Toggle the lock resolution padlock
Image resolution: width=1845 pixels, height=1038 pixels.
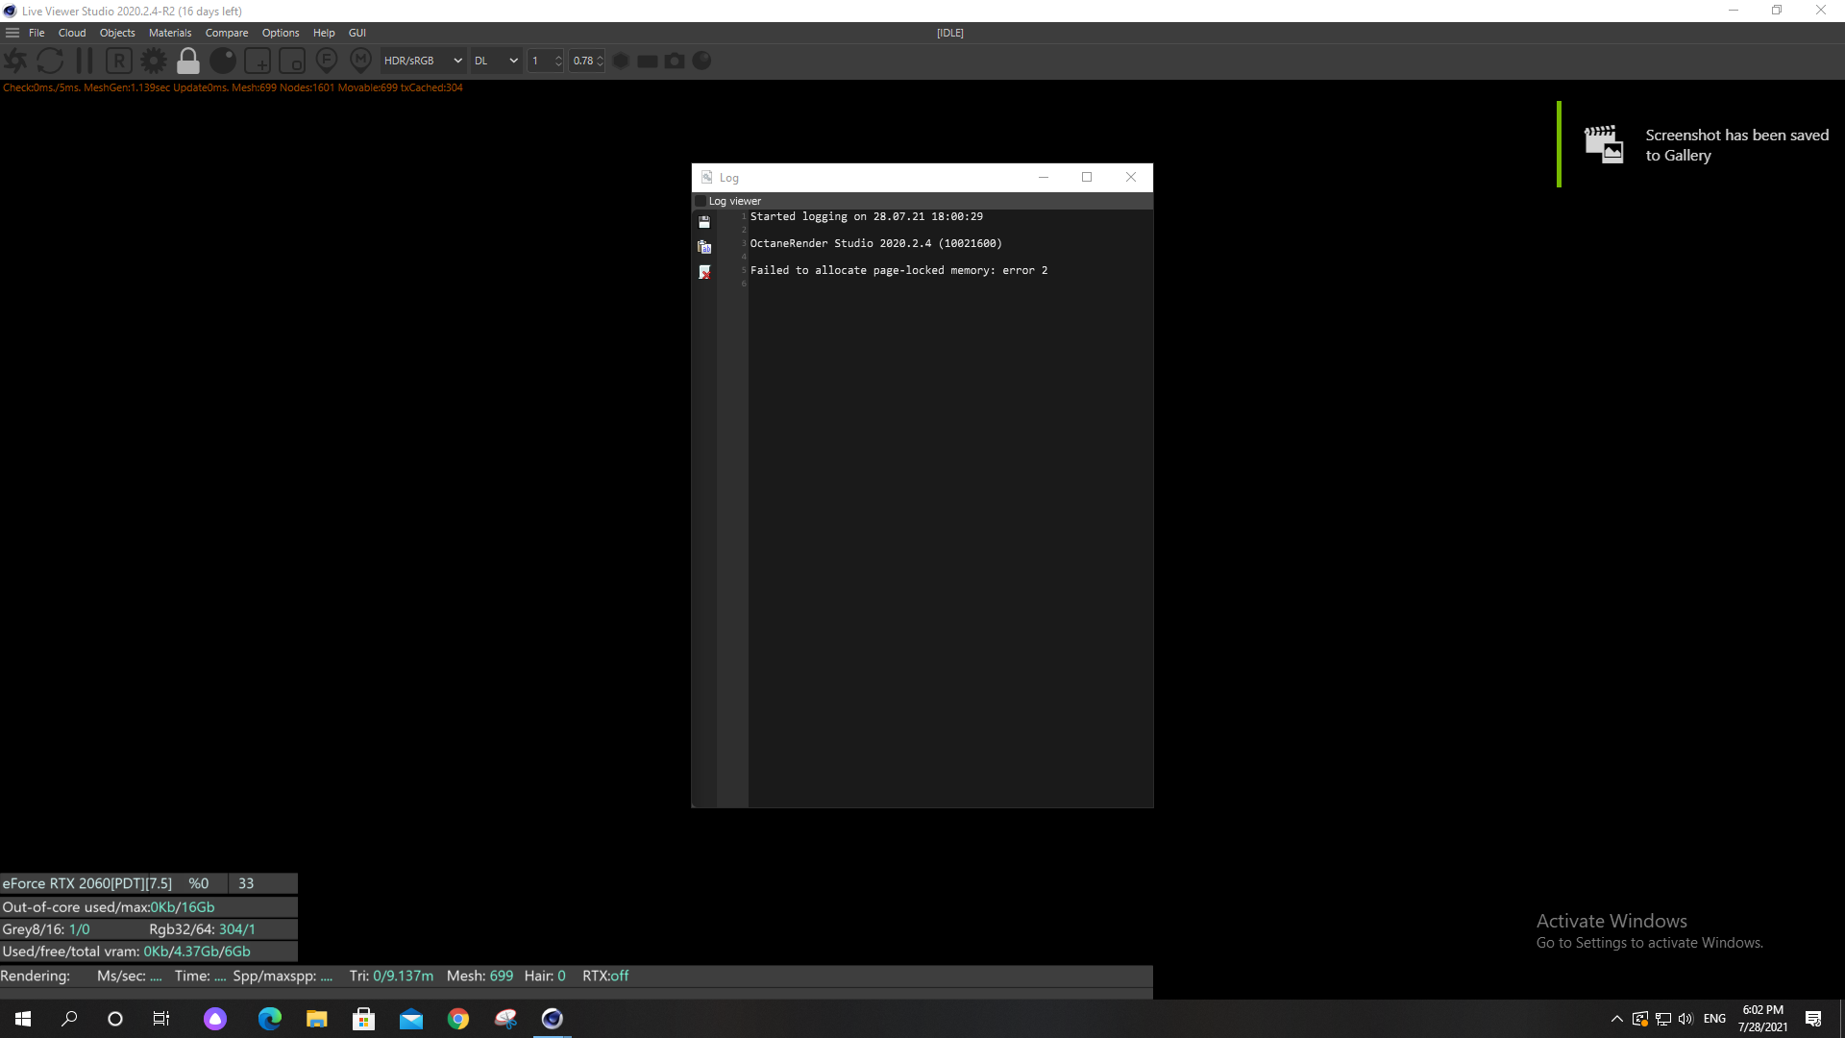pos(188,61)
